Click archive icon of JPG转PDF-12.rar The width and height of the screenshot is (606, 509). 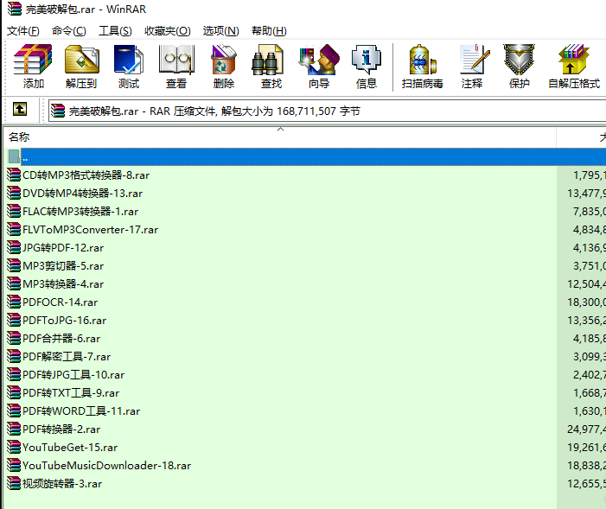[x=14, y=247]
